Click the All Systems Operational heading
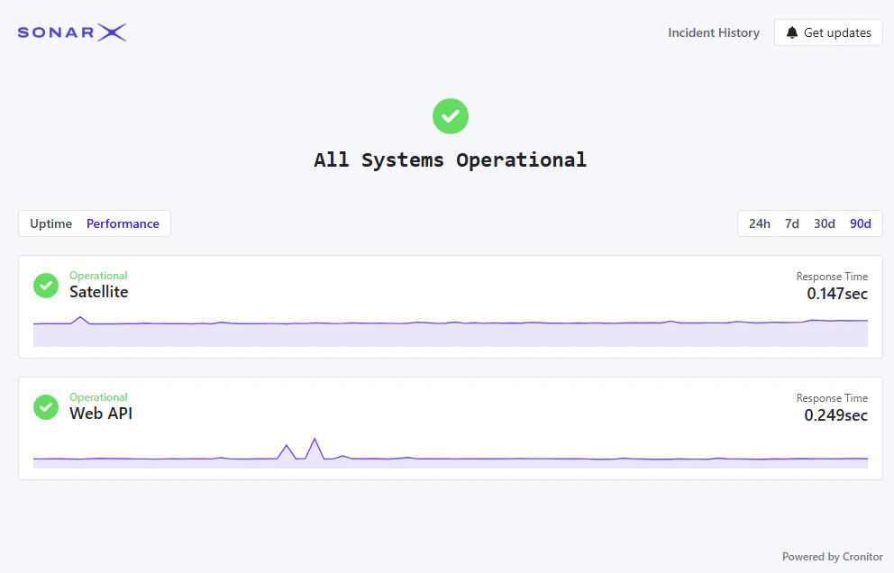The width and height of the screenshot is (894, 573). click(x=451, y=159)
